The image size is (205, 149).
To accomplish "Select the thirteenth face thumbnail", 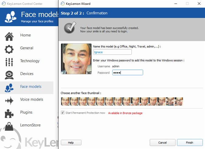I will coord(170,102).
